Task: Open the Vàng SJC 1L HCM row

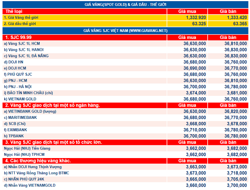Action: coord(125,44)
